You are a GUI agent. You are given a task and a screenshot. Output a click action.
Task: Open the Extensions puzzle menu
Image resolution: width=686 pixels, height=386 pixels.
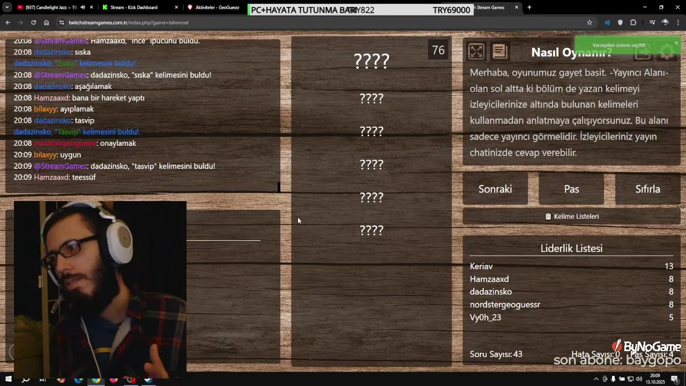click(633, 23)
